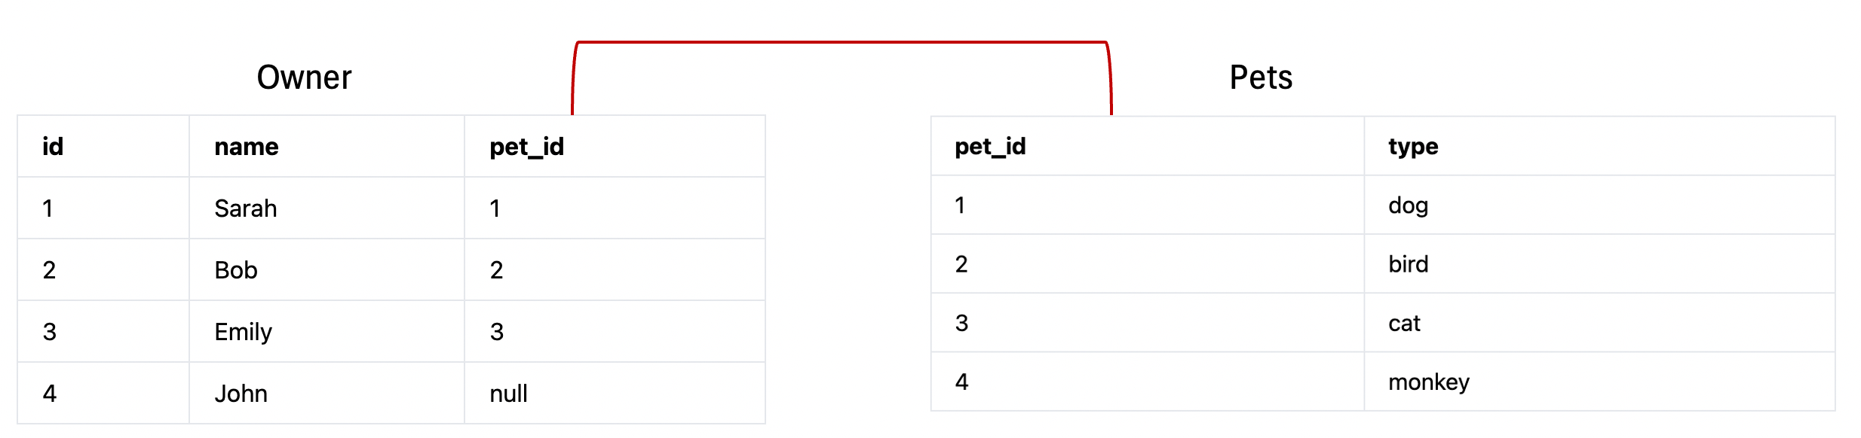Select the Owner table id column header

point(103,146)
